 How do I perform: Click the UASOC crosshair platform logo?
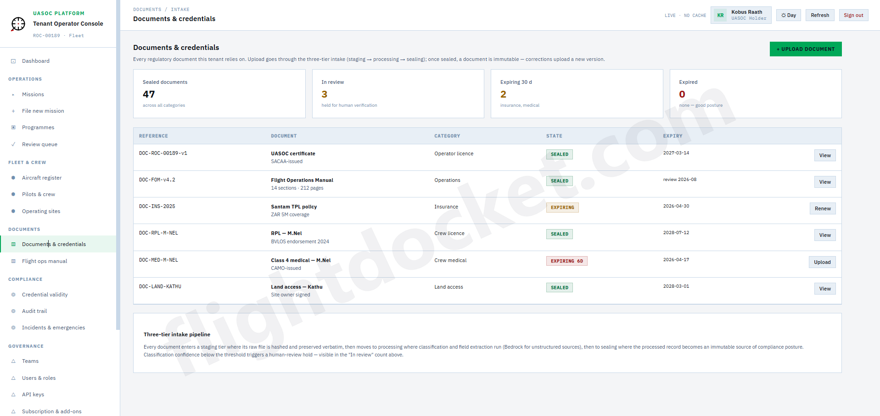coord(17,24)
